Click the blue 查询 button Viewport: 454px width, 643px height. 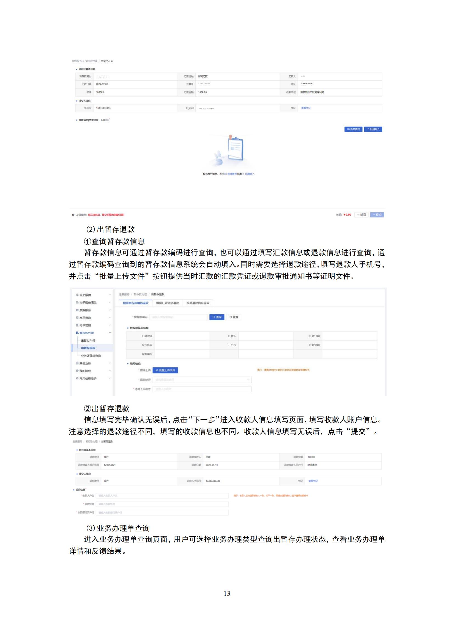pos(217,317)
